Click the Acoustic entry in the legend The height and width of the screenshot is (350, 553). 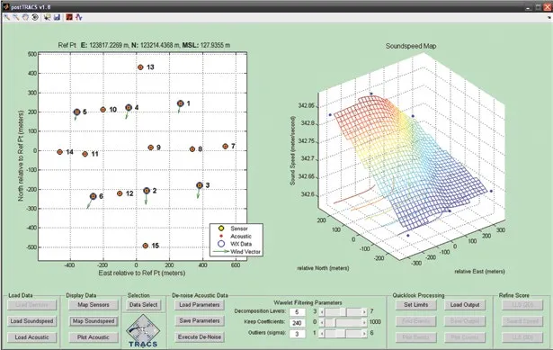[241, 237]
